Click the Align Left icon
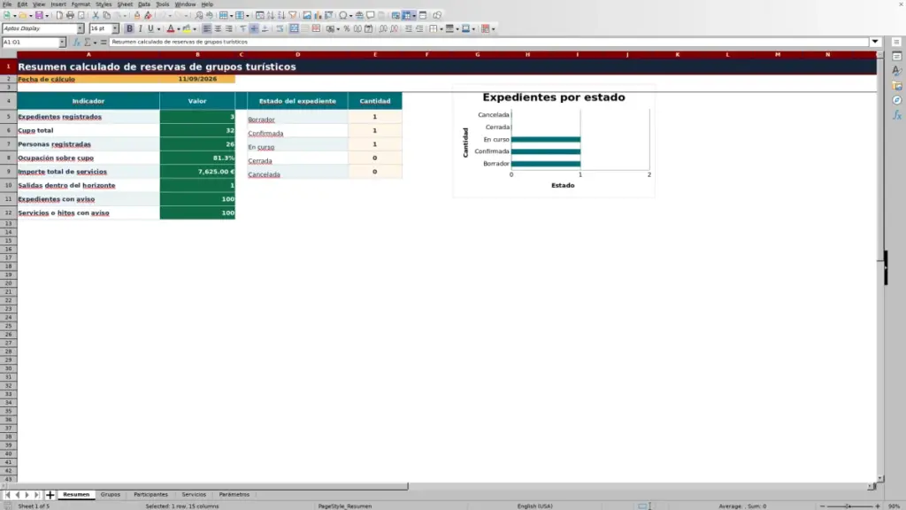906x510 pixels. click(x=206, y=28)
